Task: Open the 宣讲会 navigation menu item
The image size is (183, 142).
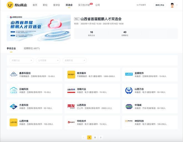Action: 56,5
